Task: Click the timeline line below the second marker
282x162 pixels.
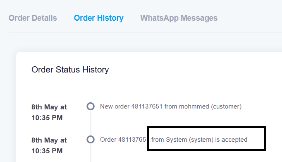Action: (91, 153)
